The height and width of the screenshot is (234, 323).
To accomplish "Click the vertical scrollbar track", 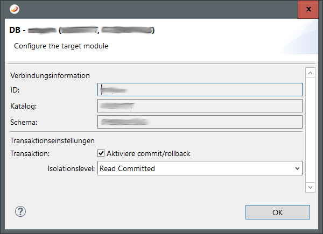I will click(x=310, y=129).
